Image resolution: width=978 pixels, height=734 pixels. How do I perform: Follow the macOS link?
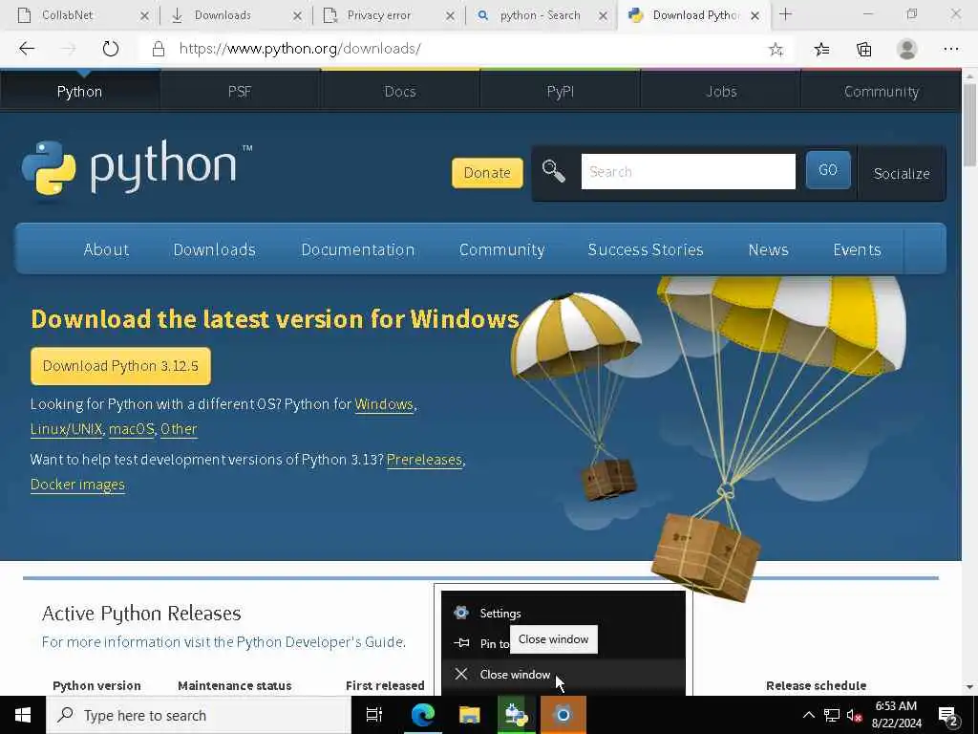tap(131, 429)
